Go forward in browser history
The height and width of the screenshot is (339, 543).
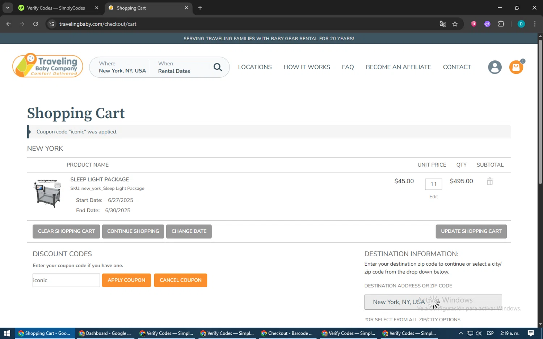tap(22, 24)
